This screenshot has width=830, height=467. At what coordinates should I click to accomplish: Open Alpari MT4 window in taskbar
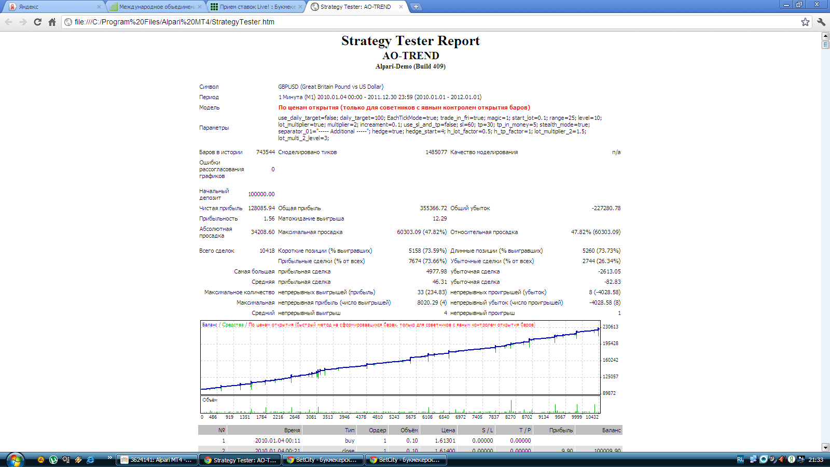click(157, 460)
